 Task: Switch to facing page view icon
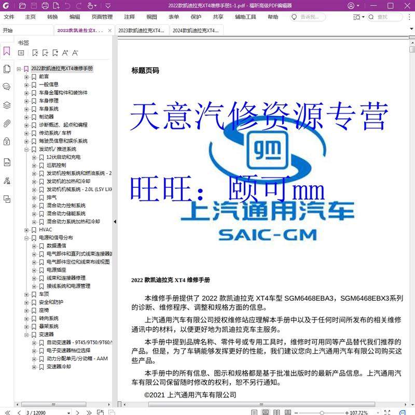276,411
